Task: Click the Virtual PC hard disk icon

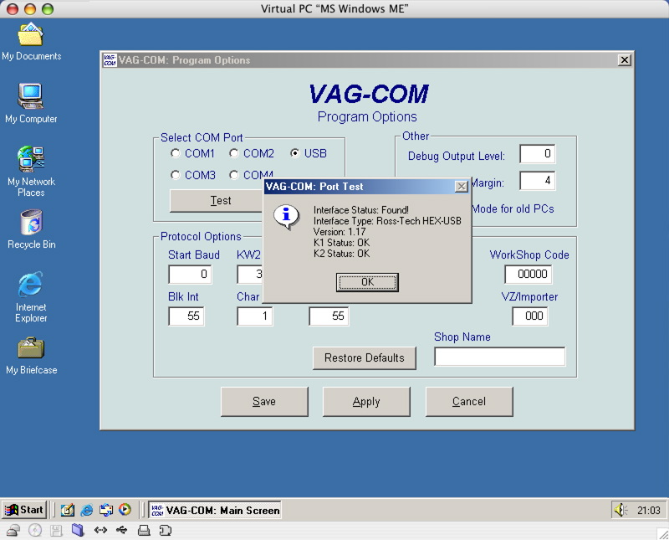Action: click(13, 531)
